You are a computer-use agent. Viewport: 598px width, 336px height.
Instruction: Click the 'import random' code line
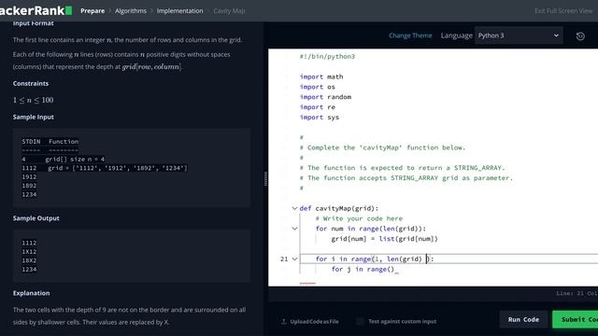click(x=325, y=97)
